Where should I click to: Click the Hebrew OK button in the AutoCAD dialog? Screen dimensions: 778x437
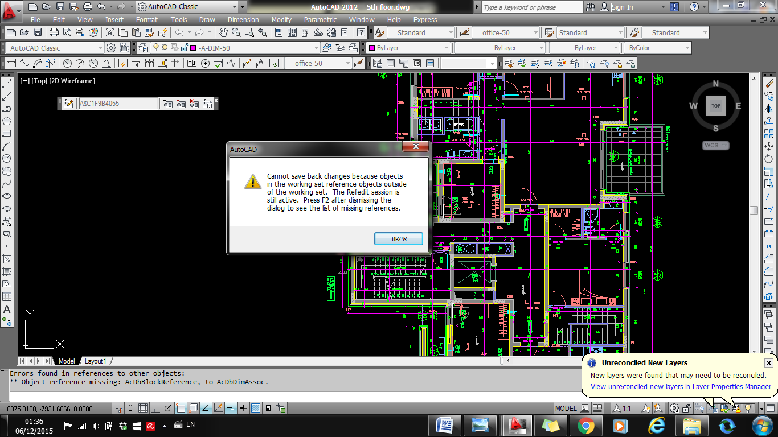pos(399,238)
